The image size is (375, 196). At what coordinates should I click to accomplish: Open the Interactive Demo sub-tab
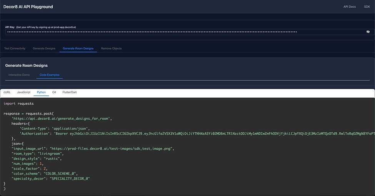coord(19,75)
